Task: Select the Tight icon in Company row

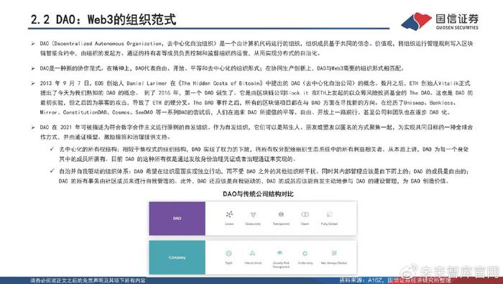Action: [229, 254]
